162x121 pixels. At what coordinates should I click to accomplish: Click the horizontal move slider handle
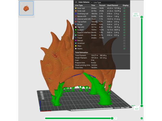coord(112,118)
